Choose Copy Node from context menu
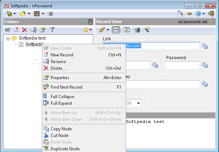Screen dimensions: 219x152 tap(84, 129)
